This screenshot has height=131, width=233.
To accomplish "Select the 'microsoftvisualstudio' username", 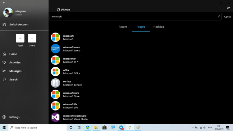I will pos(75,116).
